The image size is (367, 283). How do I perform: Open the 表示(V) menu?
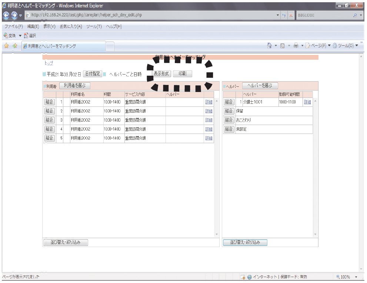(x=49, y=26)
